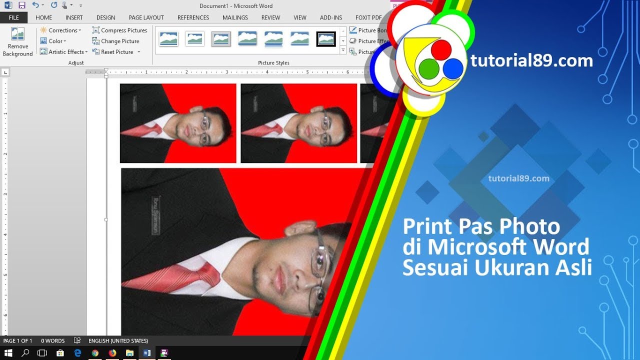Viewport: 640px width, 360px height.
Task: Save the document from quick access toolbar
Action: [x=21, y=5]
